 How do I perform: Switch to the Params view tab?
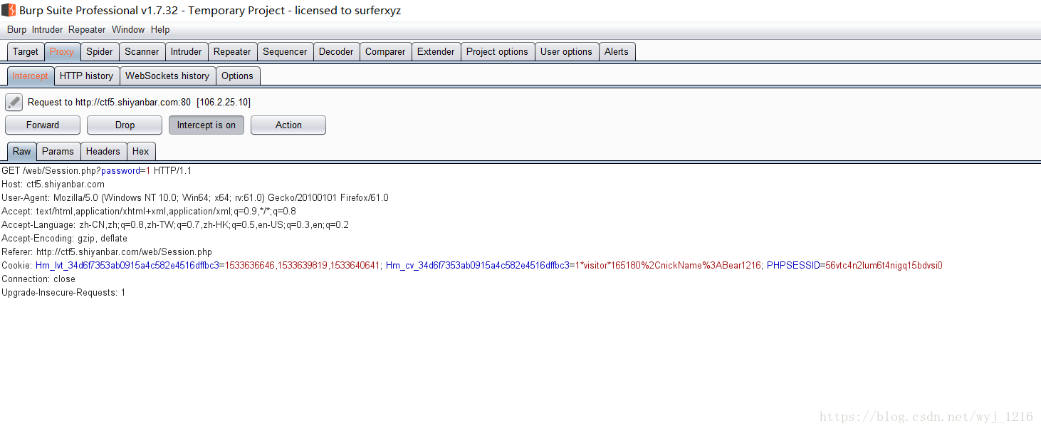58,151
